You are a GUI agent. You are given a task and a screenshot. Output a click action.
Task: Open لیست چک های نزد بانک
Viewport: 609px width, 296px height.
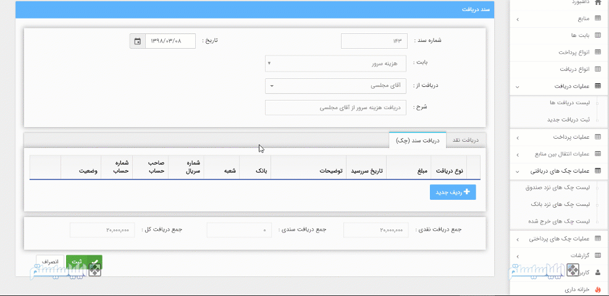click(x=560, y=205)
